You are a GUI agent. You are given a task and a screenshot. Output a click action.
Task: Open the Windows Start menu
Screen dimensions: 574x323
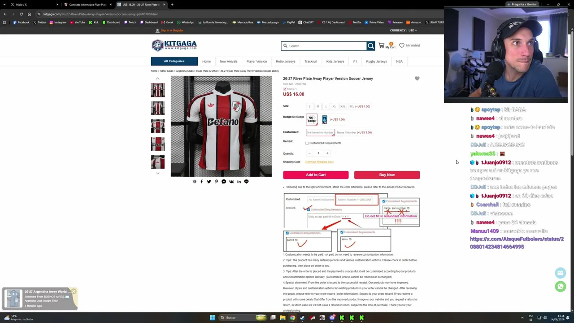click(x=213, y=318)
